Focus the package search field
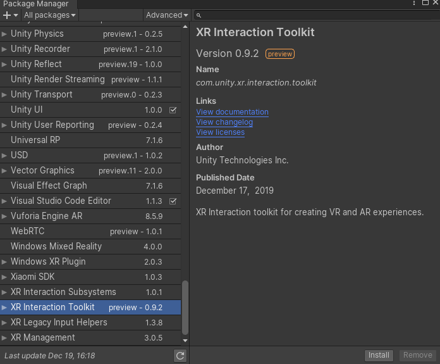This screenshot has width=440, height=364. coord(316,15)
